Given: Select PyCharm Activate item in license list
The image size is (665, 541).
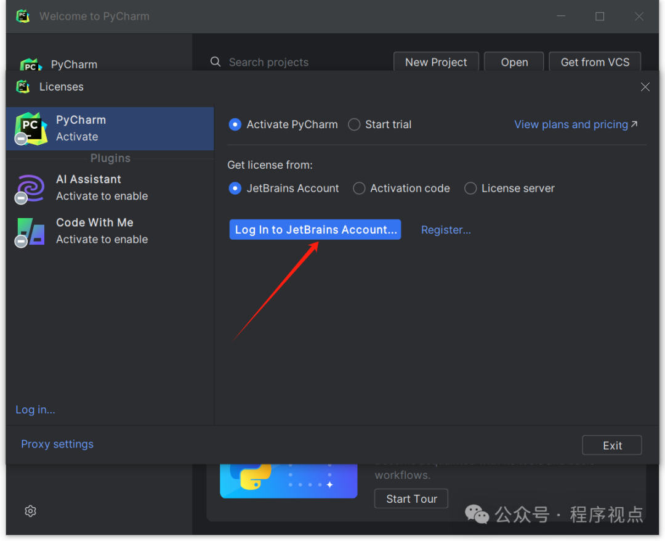Looking at the screenshot, I should tap(110, 129).
